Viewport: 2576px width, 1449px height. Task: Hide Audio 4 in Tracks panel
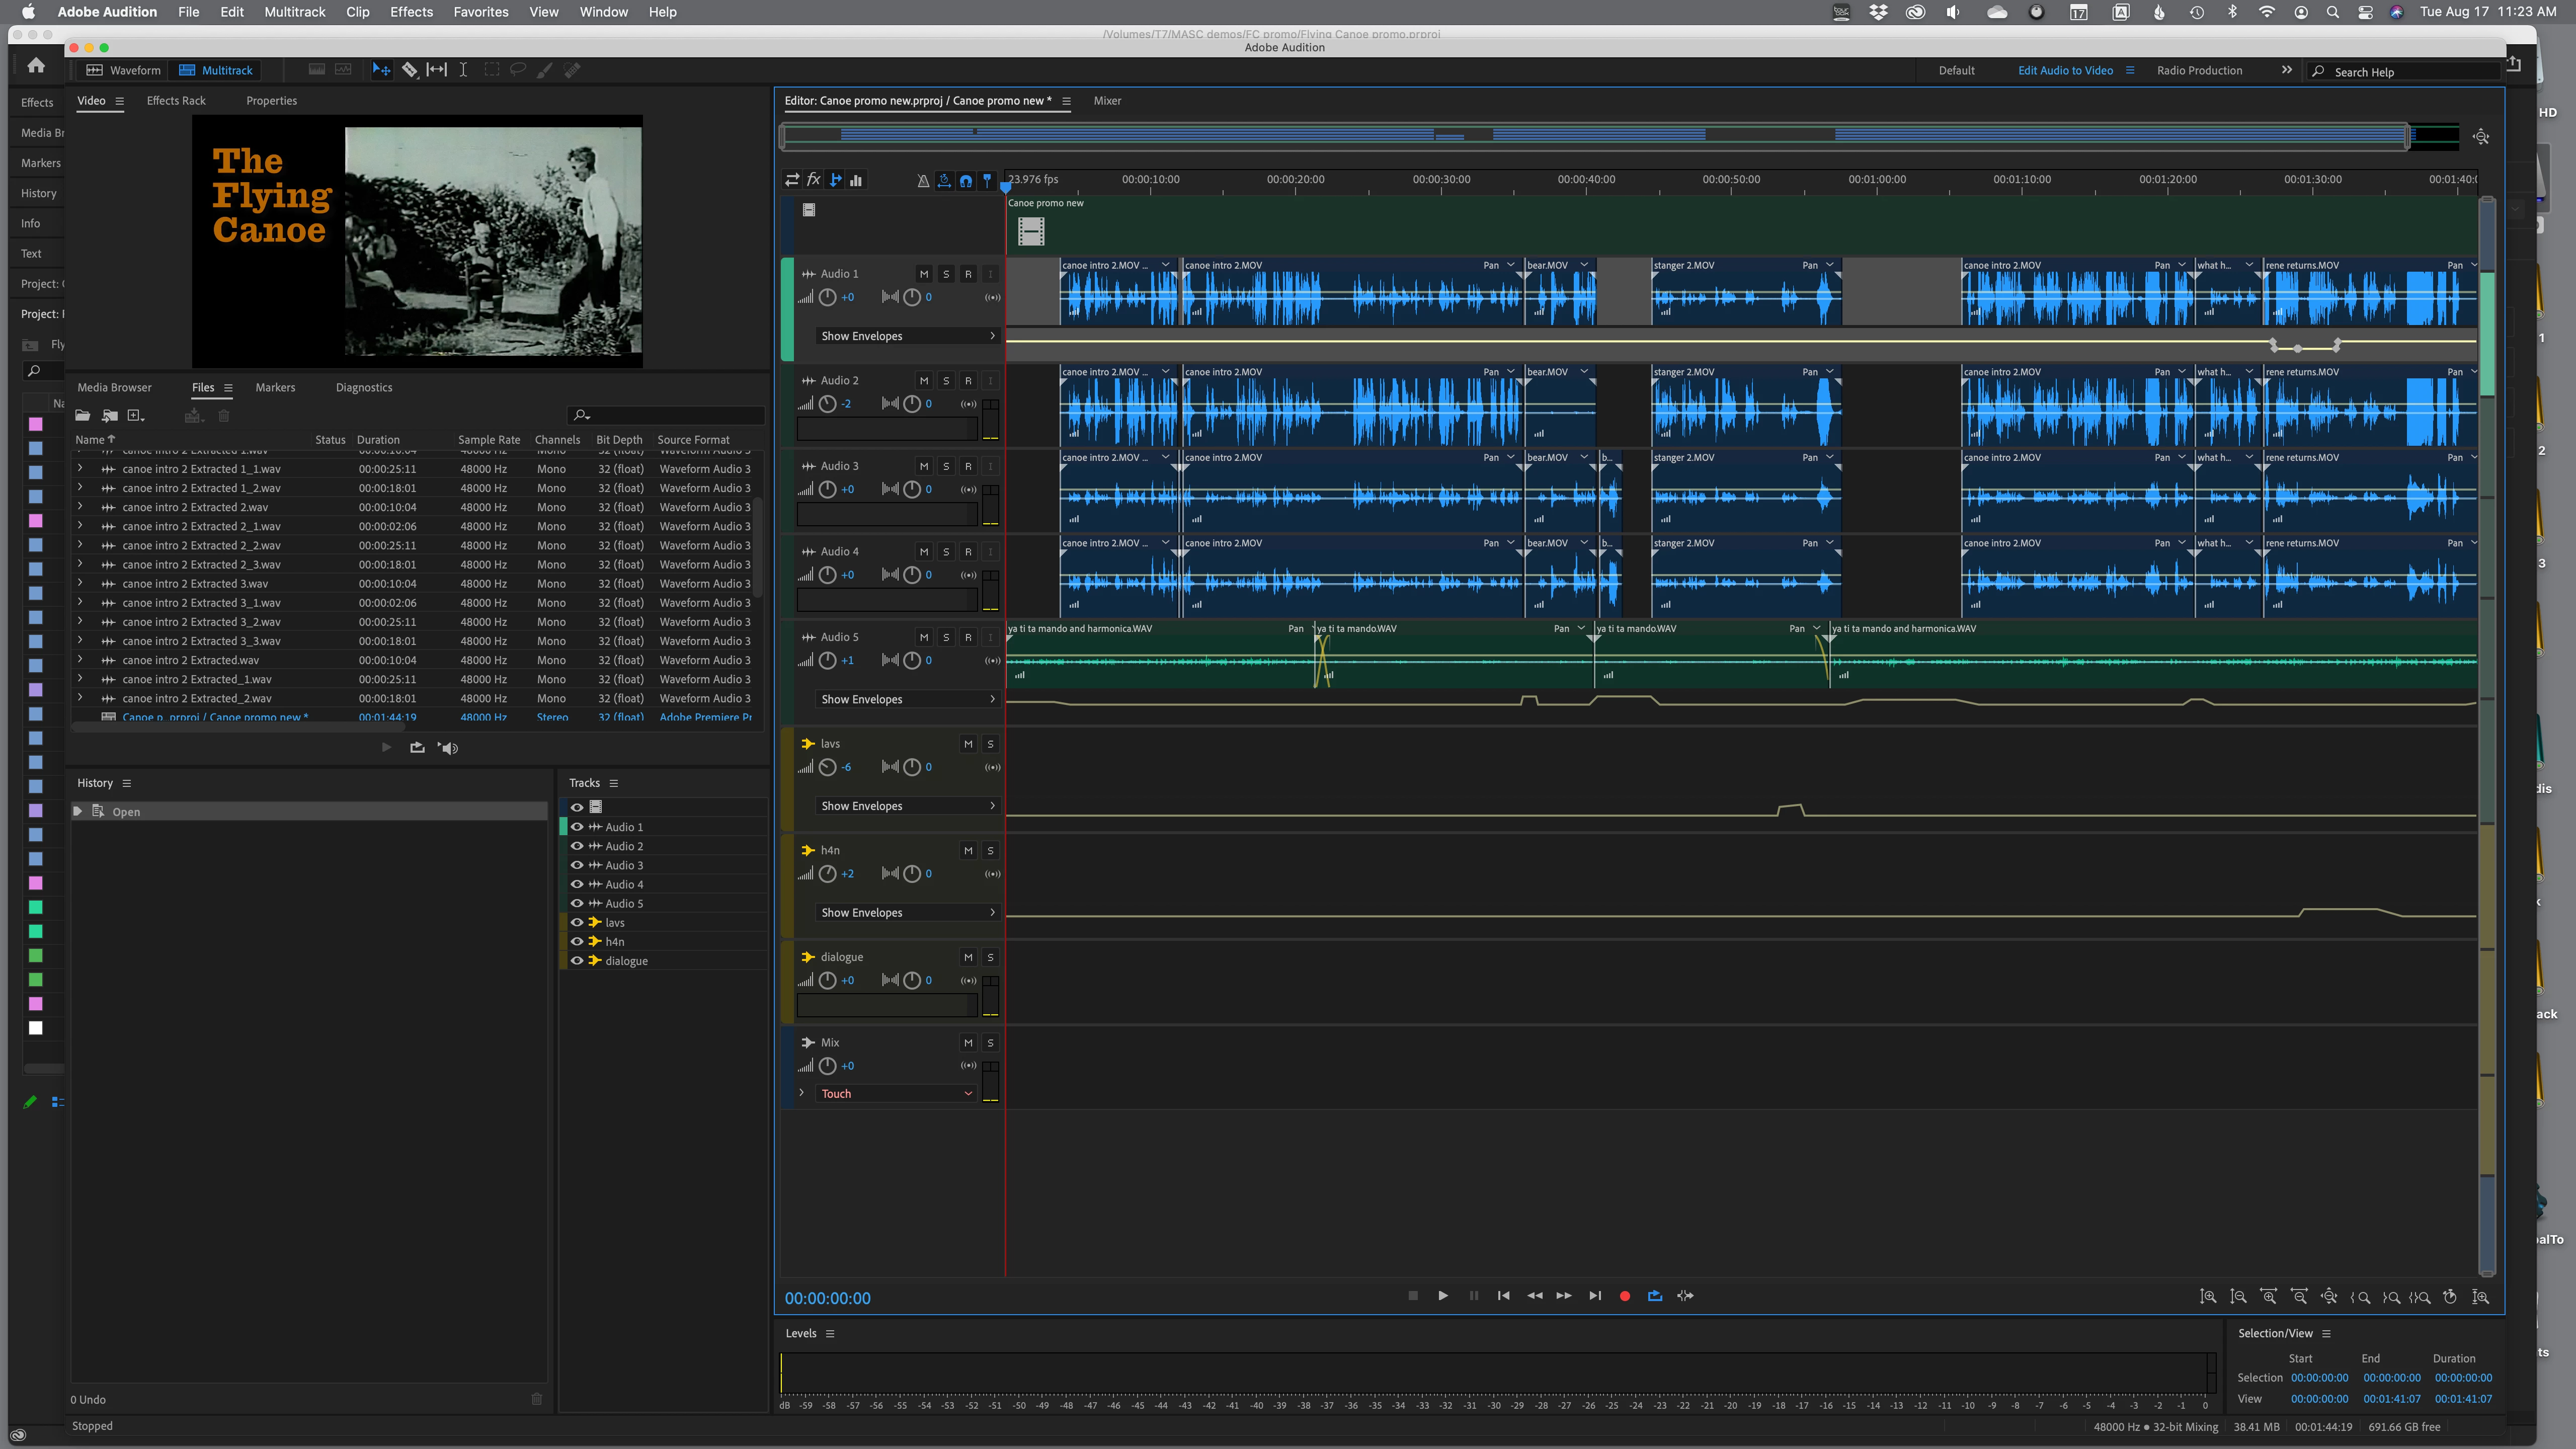[x=577, y=884]
